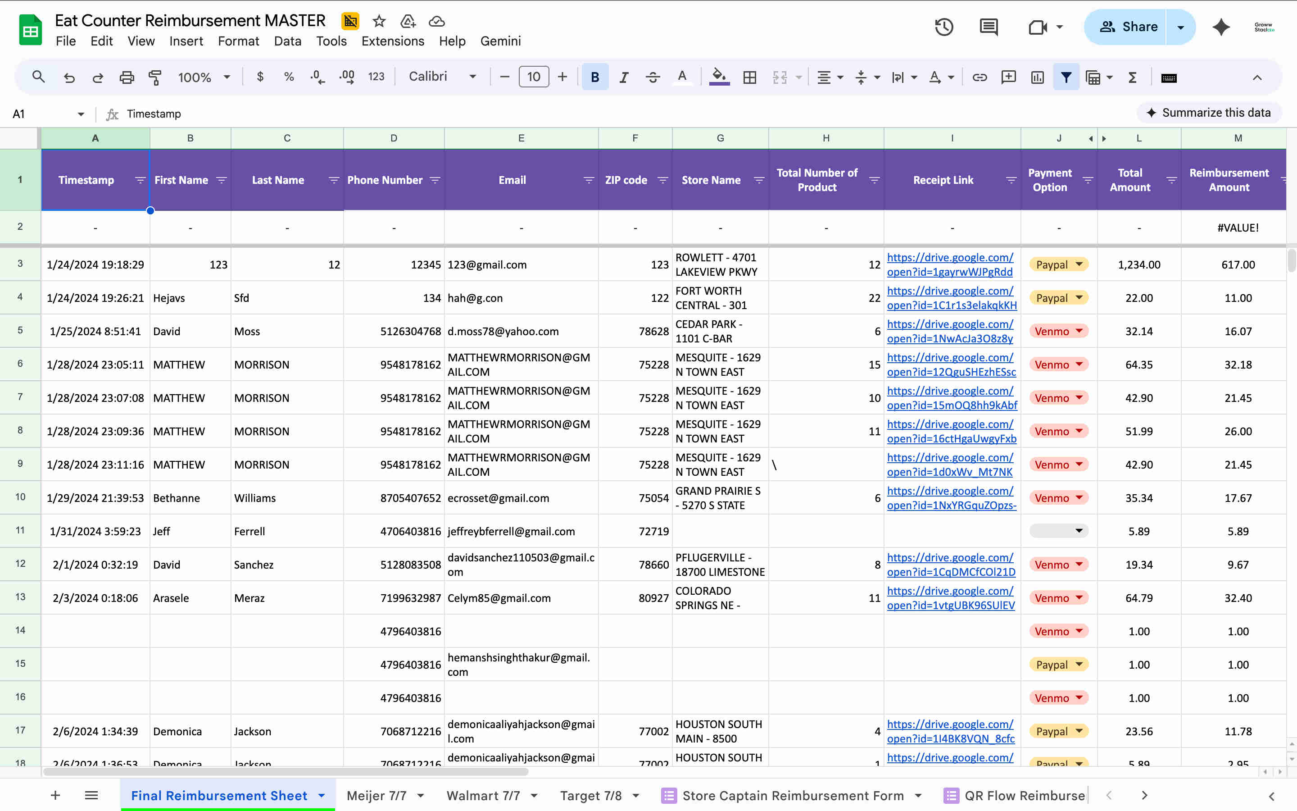Click the add sheet plus button
This screenshot has height=811, width=1297.
55,795
